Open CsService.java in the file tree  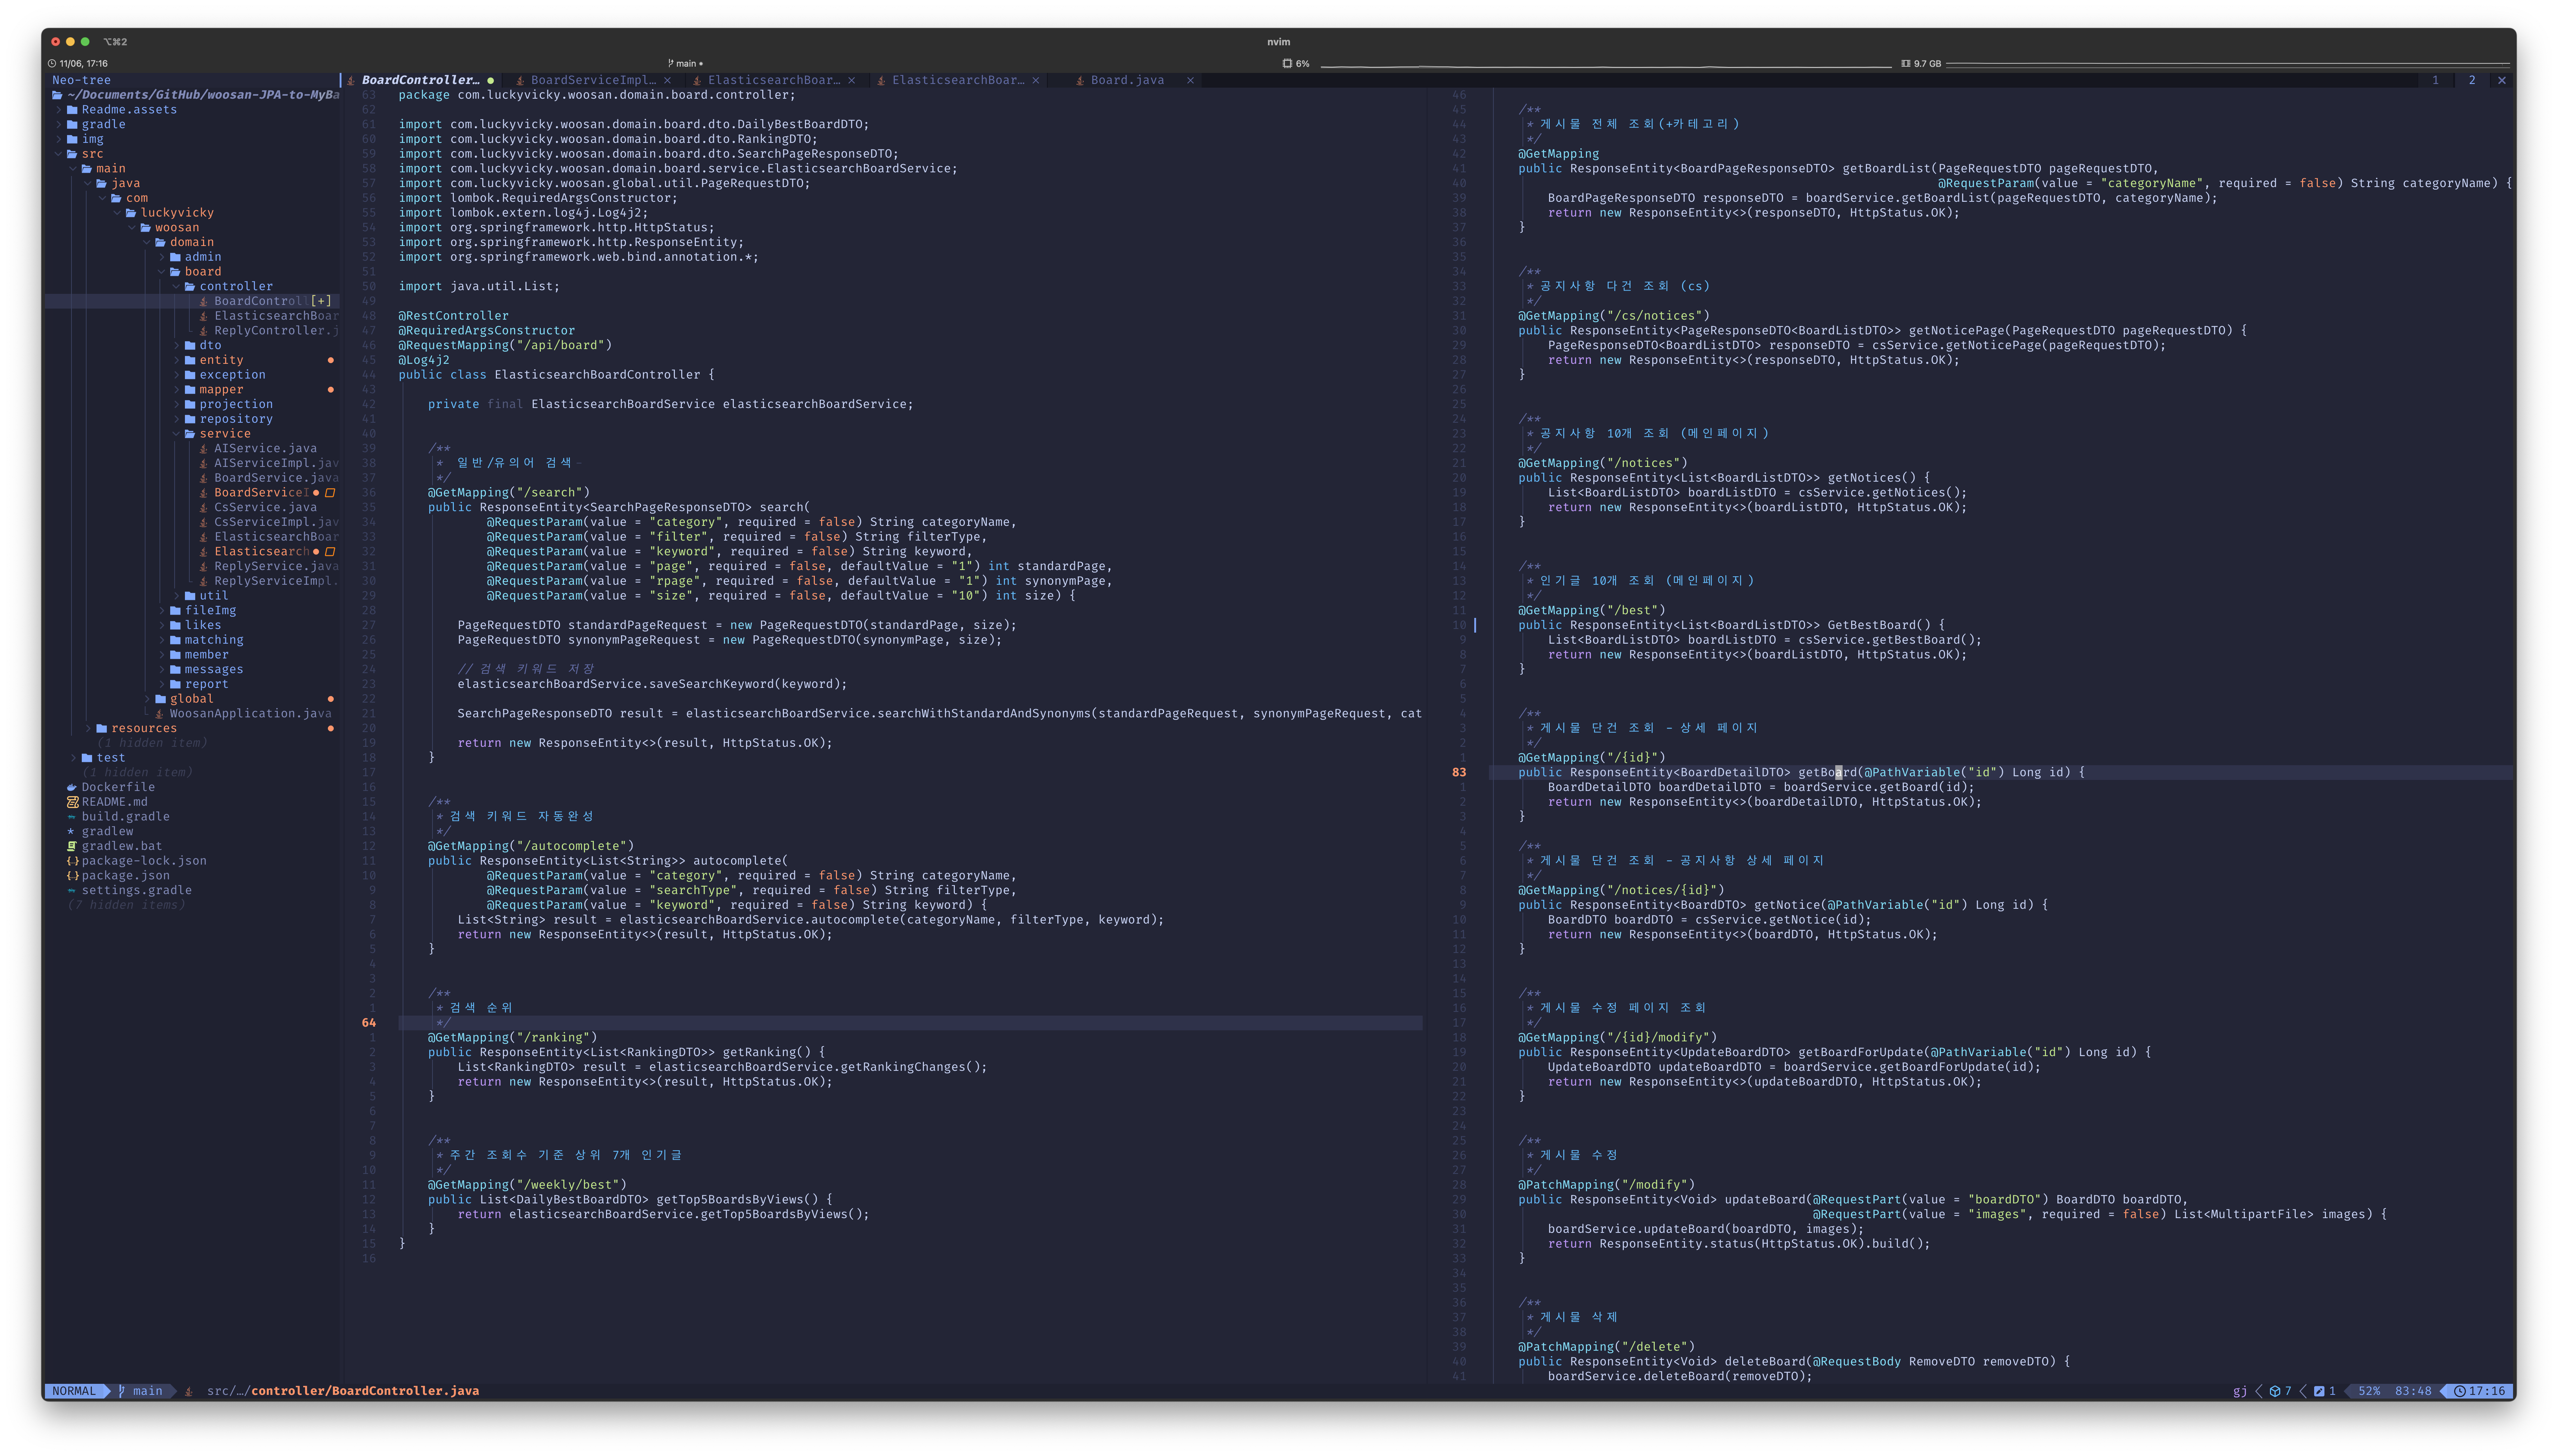point(265,507)
